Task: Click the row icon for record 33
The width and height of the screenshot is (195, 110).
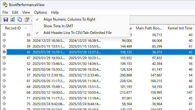Action: point(4,35)
